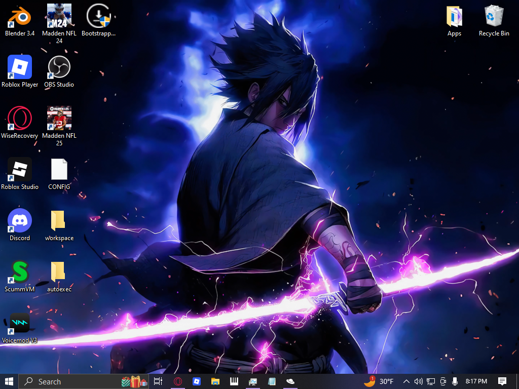Open Roblox from the taskbar
Screen dimensions: 519x389
coord(197,381)
